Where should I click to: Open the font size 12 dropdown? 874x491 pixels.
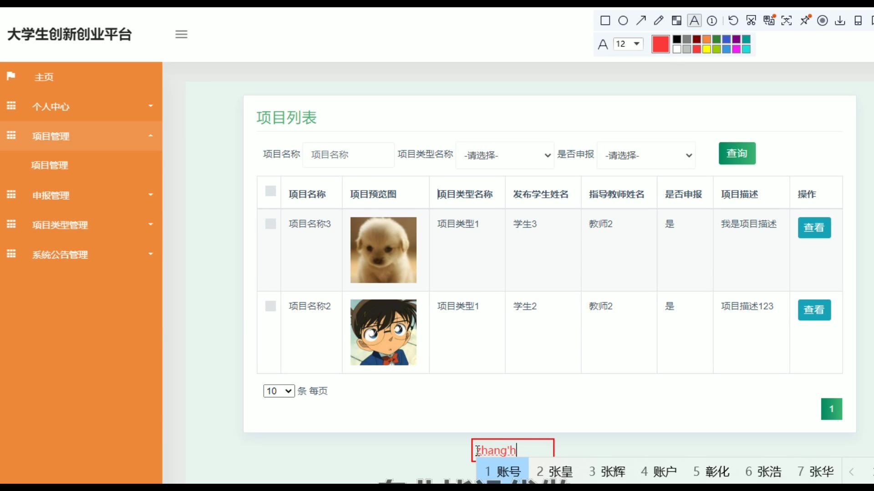coord(628,44)
